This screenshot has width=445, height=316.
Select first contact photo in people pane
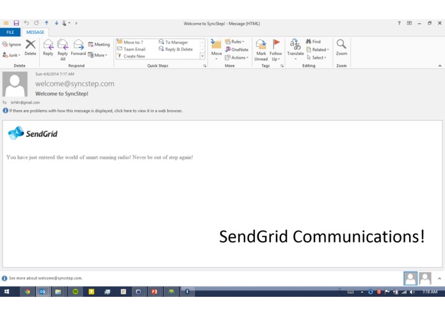click(410, 278)
